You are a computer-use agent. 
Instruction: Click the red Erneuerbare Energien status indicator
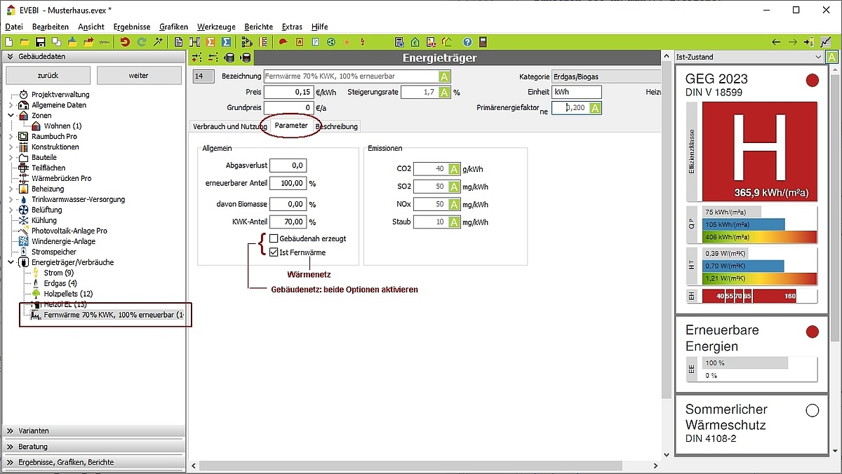click(x=813, y=332)
